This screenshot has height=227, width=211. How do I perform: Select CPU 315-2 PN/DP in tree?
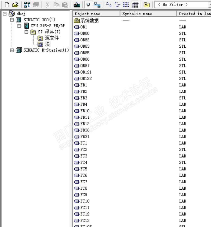tap(48, 26)
